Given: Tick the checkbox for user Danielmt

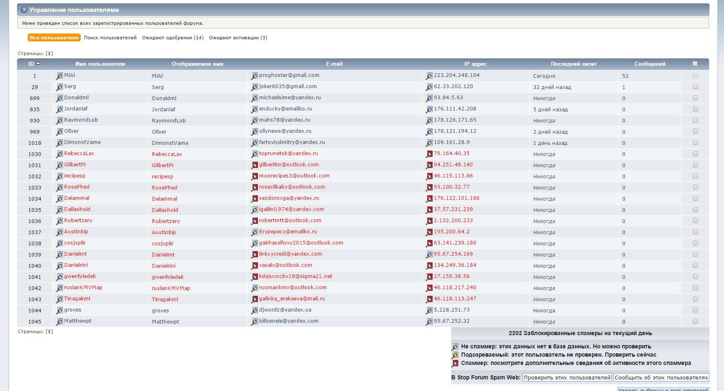Looking at the screenshot, I should click(695, 254).
